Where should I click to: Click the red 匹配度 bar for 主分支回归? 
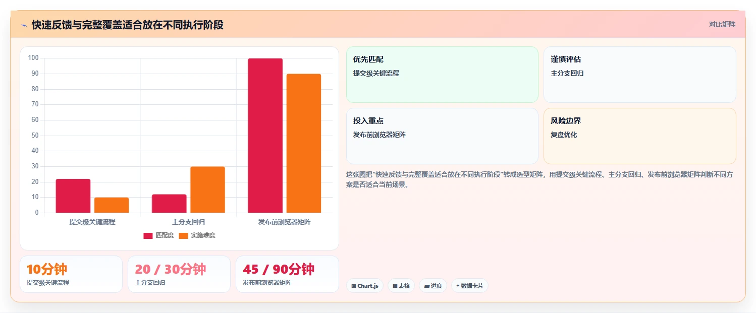click(169, 204)
